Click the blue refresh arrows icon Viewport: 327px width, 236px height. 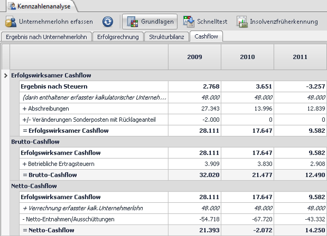(x=107, y=22)
